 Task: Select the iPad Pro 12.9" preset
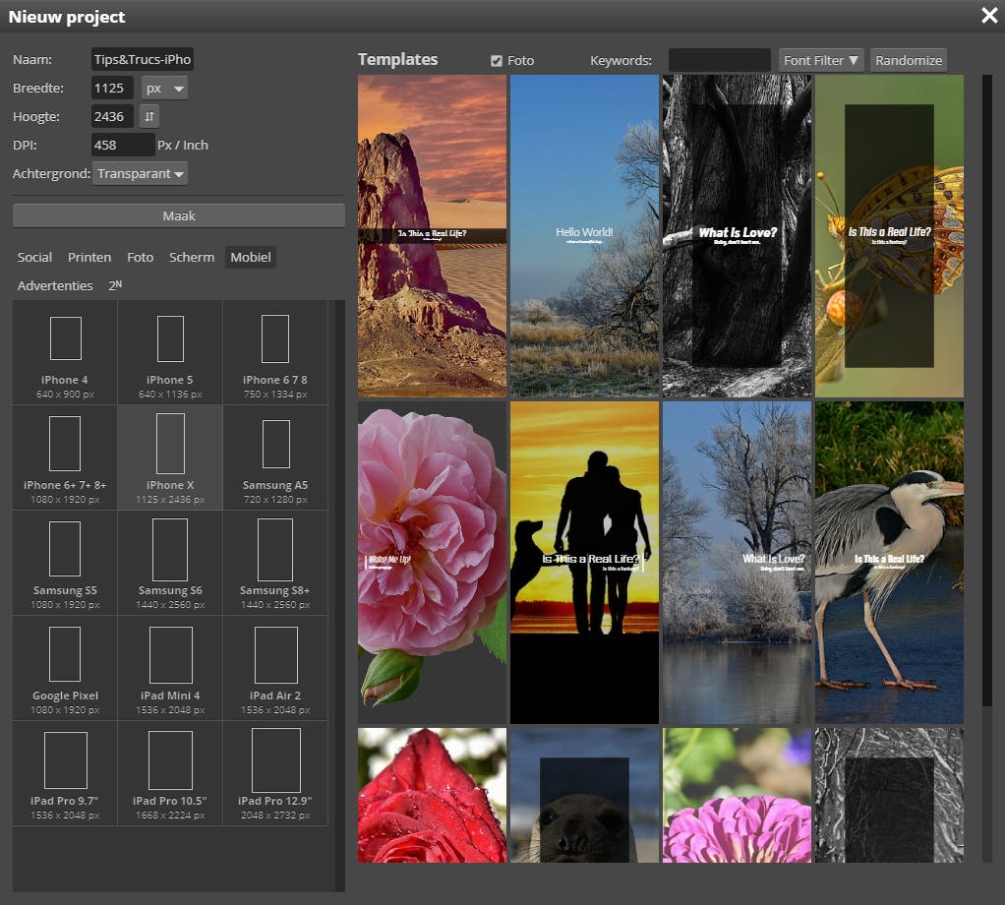[275, 760]
